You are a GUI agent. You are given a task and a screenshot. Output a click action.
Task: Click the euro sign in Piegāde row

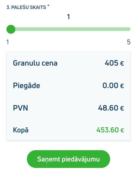pos(122,86)
